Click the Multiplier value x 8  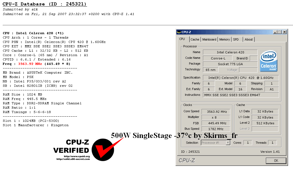tap(216, 117)
